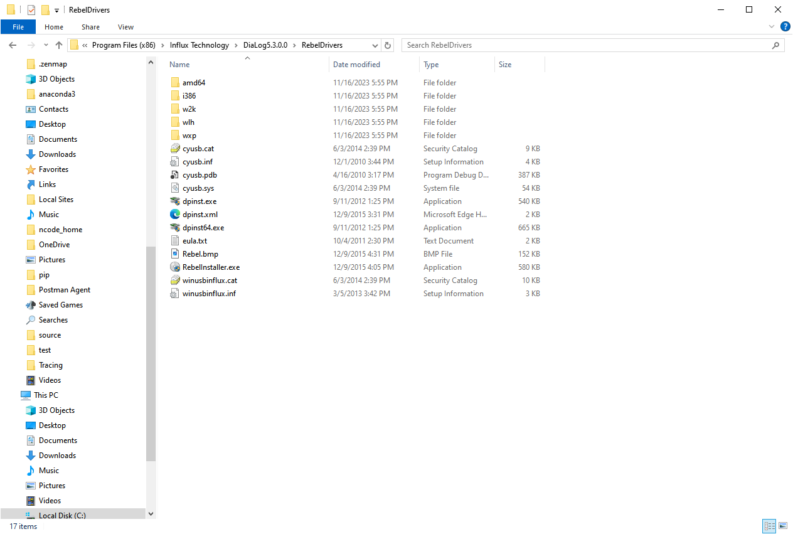Open Customize Quick Access Toolbar dropdown
This screenshot has height=534, width=793.
click(x=56, y=11)
